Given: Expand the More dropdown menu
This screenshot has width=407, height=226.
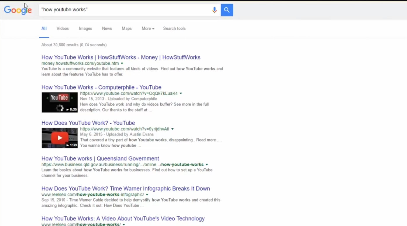Looking at the screenshot, I should [148, 29].
